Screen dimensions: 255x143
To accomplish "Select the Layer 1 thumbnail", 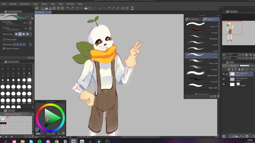I will tap(232, 79).
